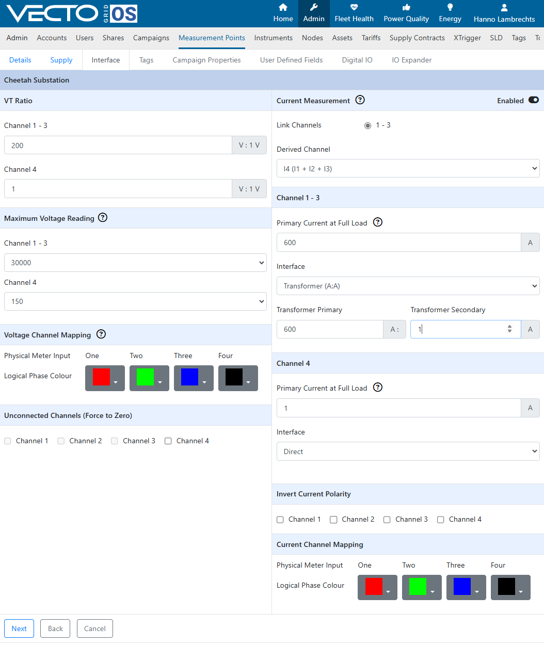Open Accounts in admin menu
Screen dimensions: 544x645
pos(52,38)
